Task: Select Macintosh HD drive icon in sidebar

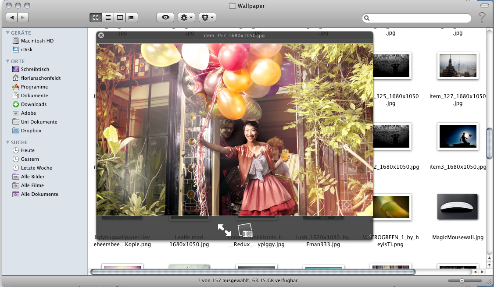Action: point(16,41)
